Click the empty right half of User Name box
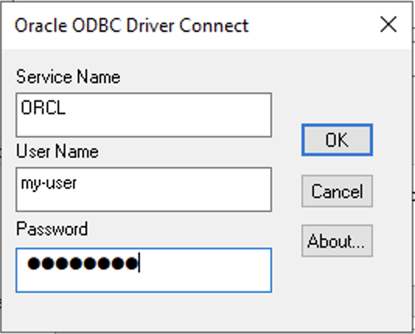 [207, 190]
